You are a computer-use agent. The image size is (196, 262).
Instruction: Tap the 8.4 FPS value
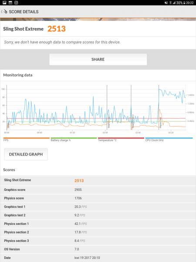[80, 241]
